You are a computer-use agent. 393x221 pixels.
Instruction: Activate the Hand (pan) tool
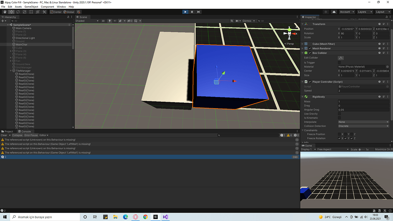5,12
